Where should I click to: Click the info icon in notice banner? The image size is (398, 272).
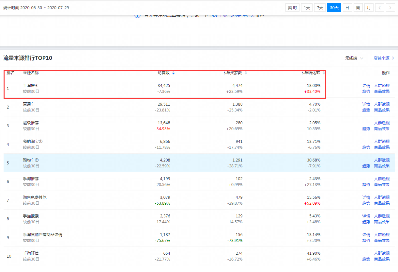point(137,16)
